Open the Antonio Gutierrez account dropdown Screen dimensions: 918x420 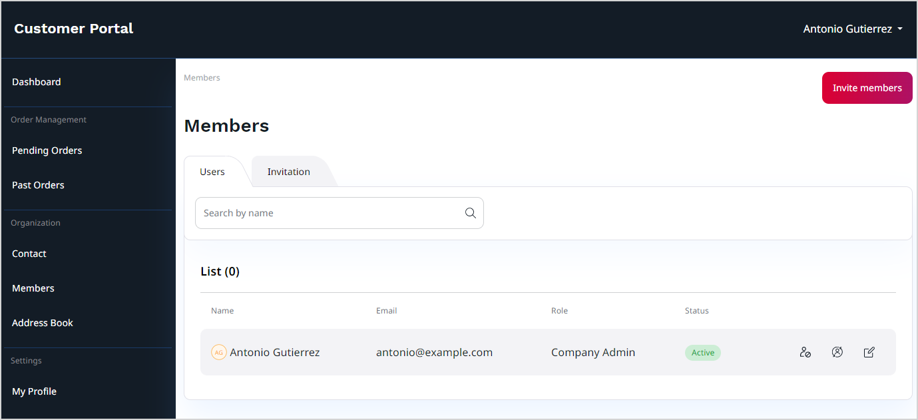click(852, 29)
